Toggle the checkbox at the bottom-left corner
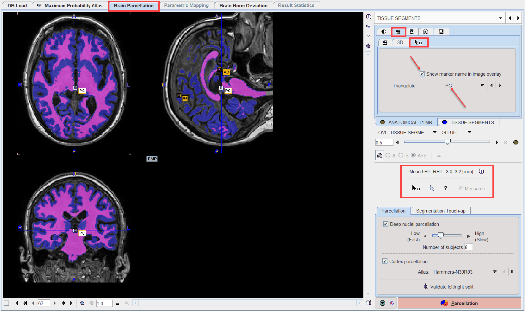This screenshot has height=311, width=525. 6,303
